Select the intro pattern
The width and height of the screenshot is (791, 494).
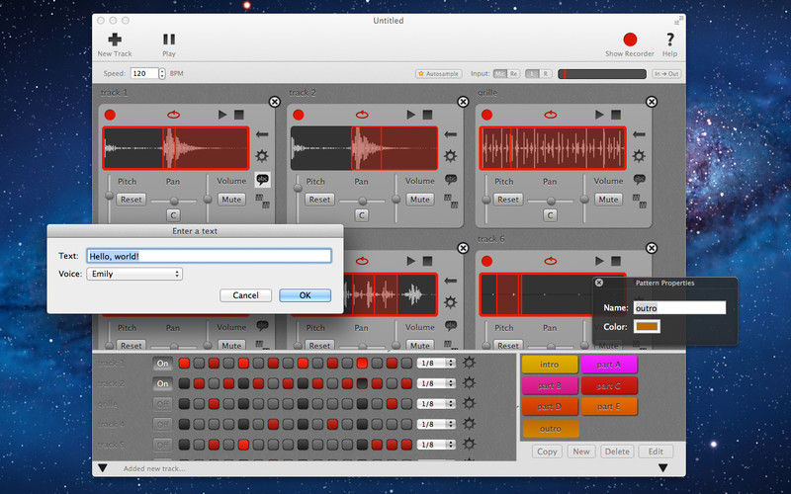[x=549, y=365]
